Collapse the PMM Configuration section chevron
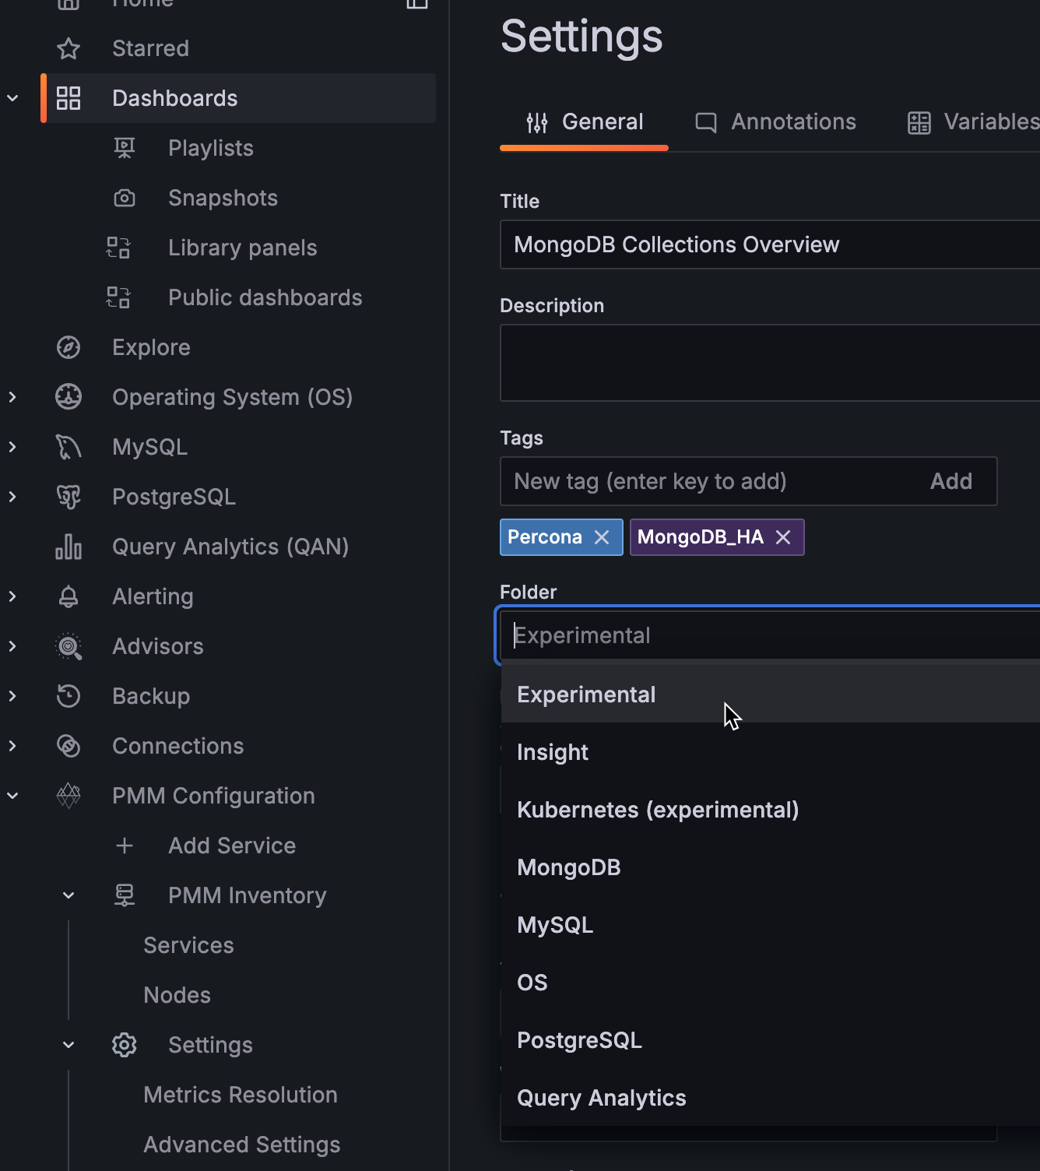Viewport: 1040px width, 1171px height. coord(12,796)
